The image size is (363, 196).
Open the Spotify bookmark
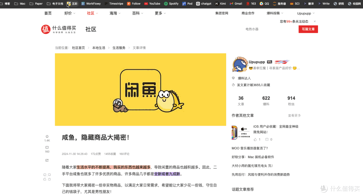coord(171,4)
